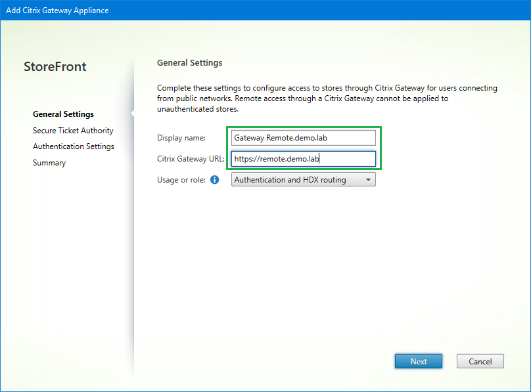Click the StoreFront heading
This screenshot has width=531, height=392.
55,66
